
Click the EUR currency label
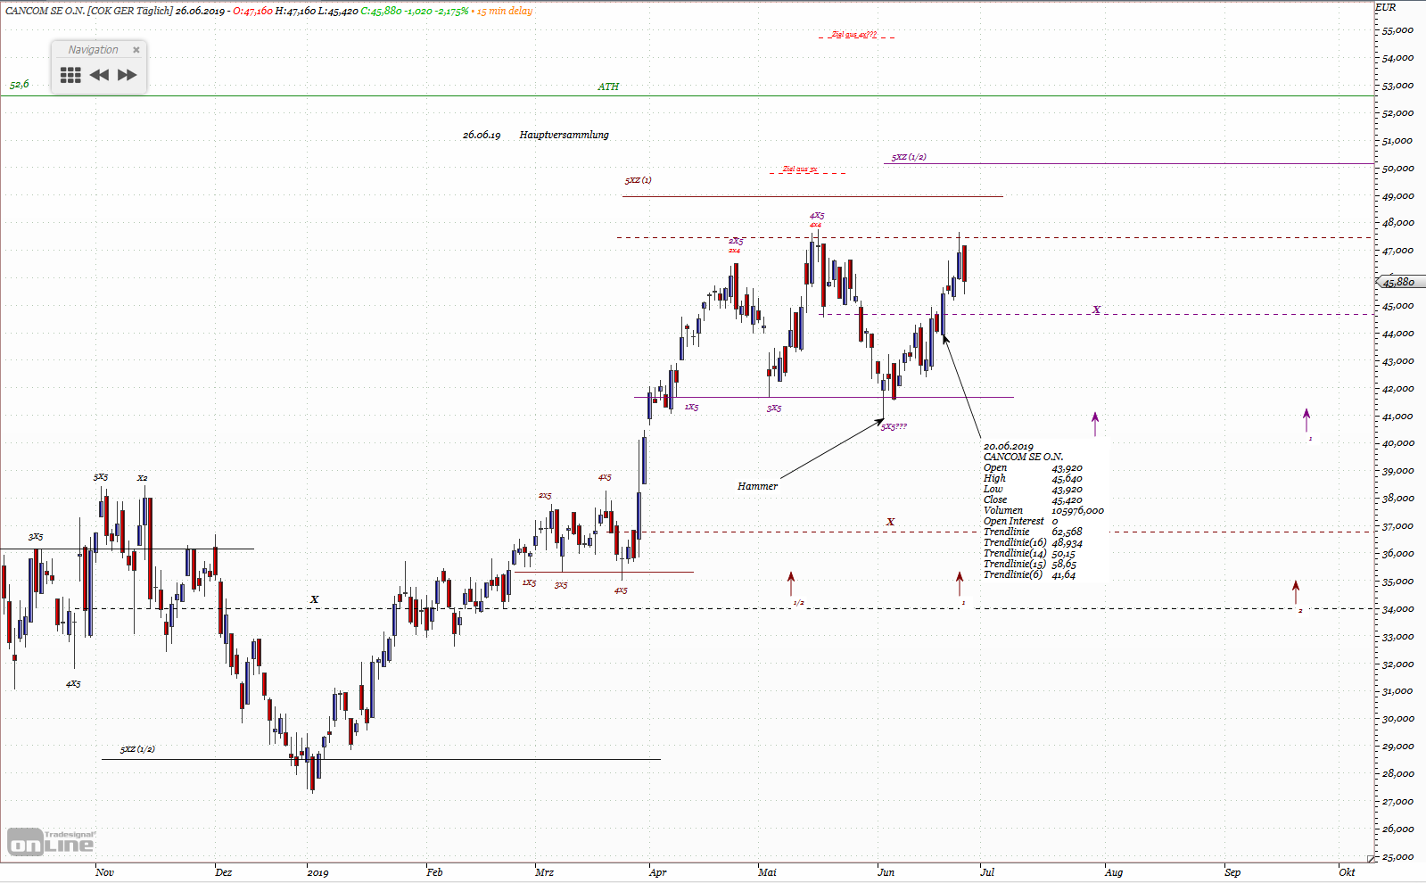pos(1385,7)
